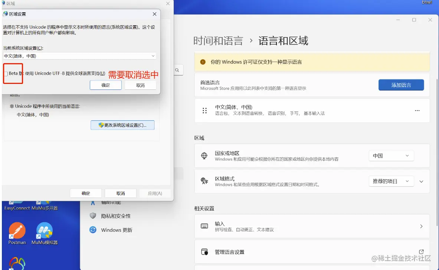Click 应用(A) button in 区域 window
The image size is (439, 270).
pos(155,193)
